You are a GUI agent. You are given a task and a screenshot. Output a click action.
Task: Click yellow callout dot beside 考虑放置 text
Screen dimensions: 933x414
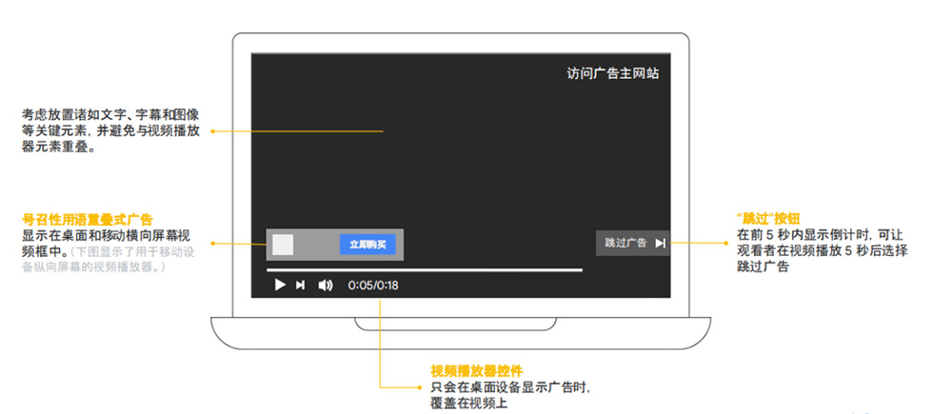[212, 131]
